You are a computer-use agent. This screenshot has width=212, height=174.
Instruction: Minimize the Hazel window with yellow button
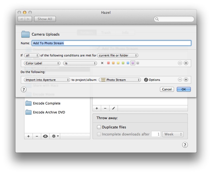[x=25, y=12]
